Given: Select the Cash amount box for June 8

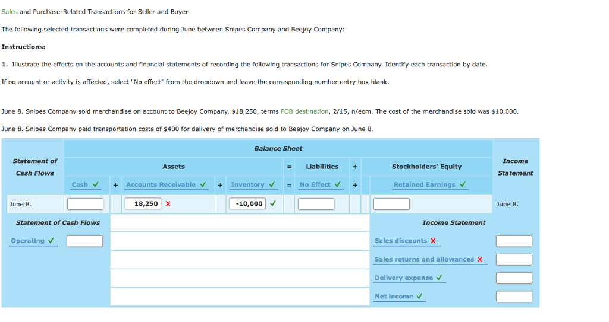Looking at the screenshot, I should click(x=85, y=204).
